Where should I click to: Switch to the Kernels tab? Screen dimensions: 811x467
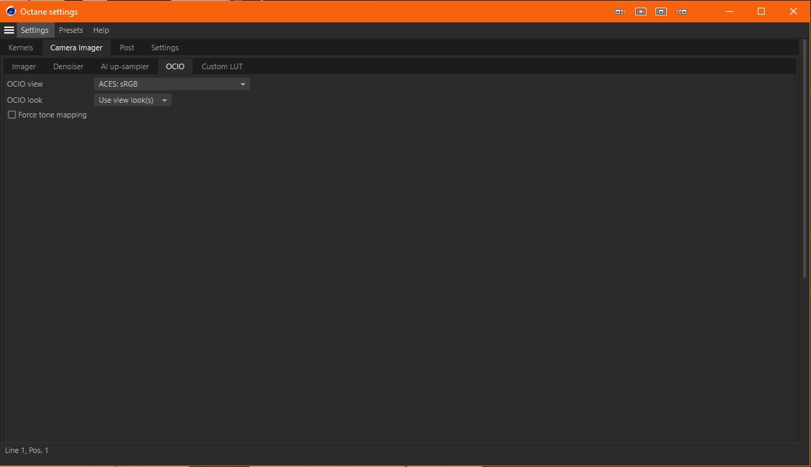coord(21,48)
